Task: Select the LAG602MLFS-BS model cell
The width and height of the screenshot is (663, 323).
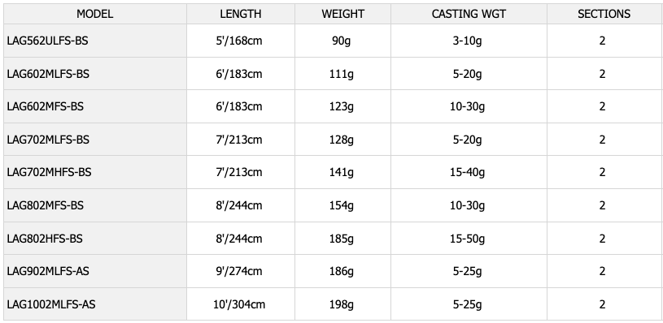Action: click(x=95, y=74)
